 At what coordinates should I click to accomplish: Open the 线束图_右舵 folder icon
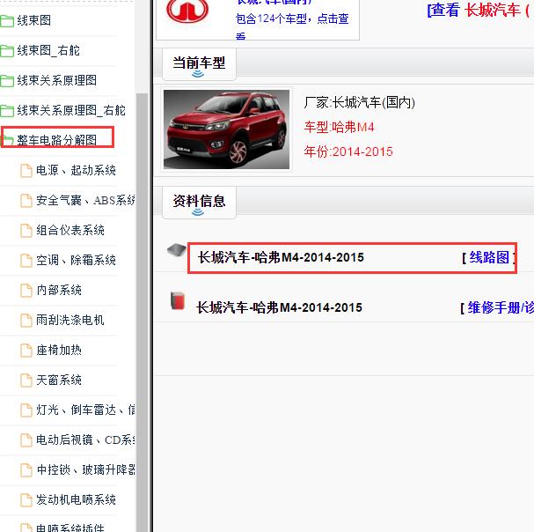[x=7, y=51]
